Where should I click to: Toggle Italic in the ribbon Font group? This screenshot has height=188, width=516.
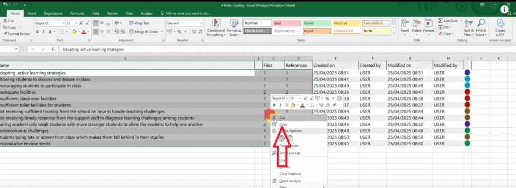(x=43, y=32)
